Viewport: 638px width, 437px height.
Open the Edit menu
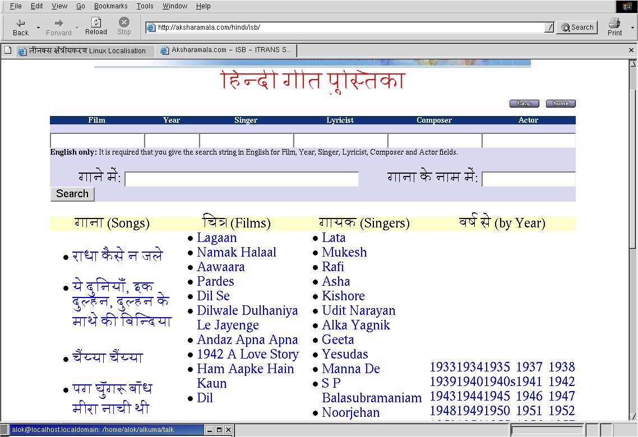[x=36, y=6]
